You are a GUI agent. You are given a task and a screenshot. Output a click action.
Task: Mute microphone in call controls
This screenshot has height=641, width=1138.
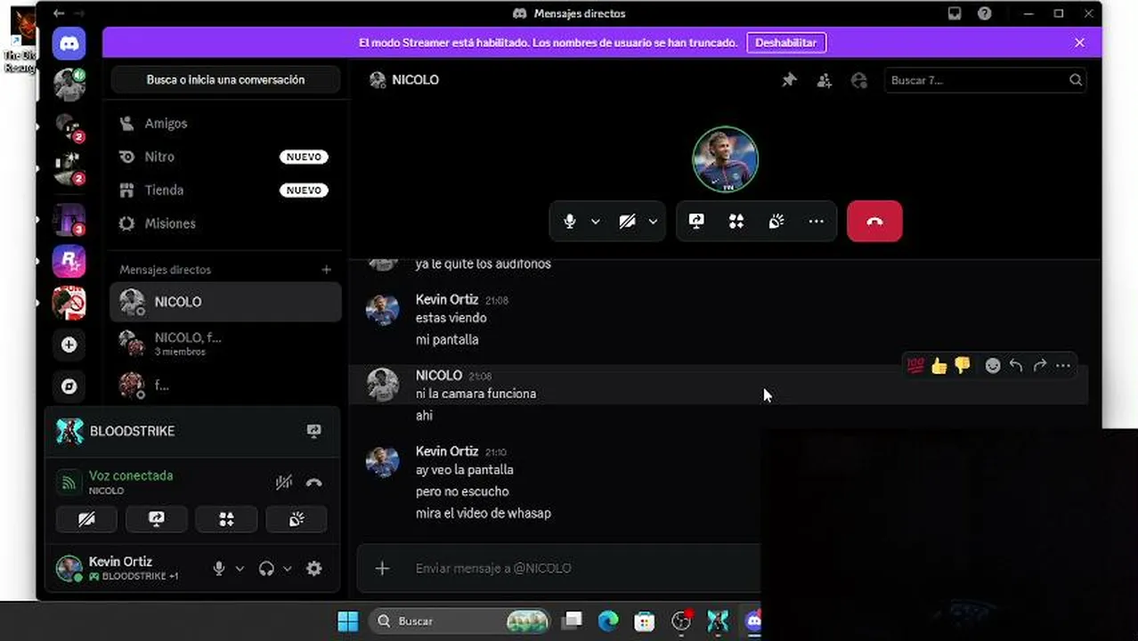tap(570, 222)
